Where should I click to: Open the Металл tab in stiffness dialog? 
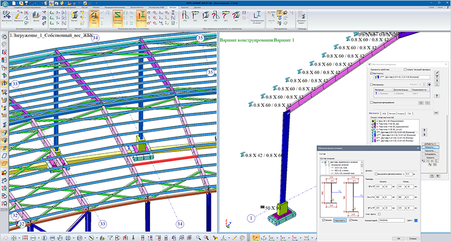[392, 114]
